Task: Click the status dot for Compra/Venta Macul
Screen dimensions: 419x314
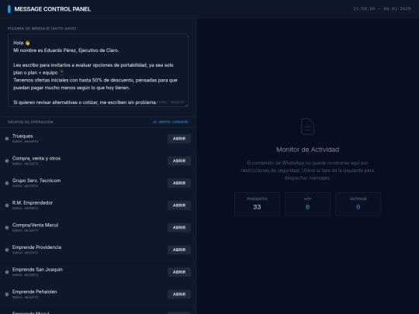Action: coord(7,227)
